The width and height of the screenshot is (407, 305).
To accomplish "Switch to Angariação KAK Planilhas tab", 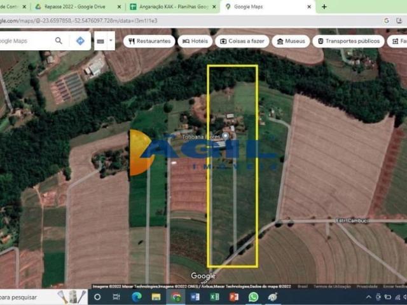I will (173, 7).
